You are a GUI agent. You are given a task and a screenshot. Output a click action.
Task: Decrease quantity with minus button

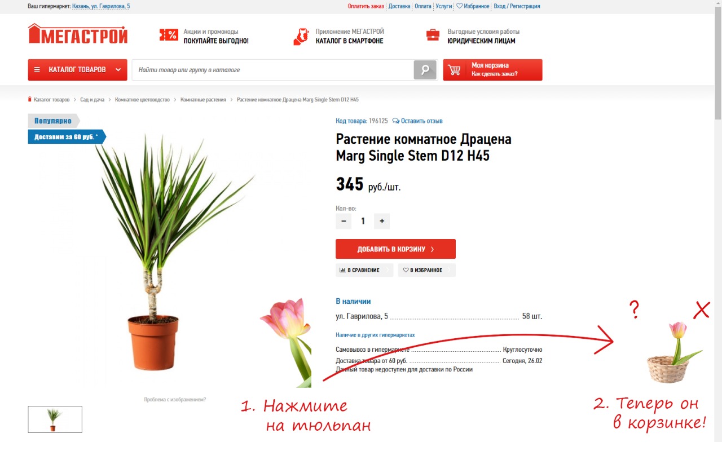pyautogui.click(x=344, y=221)
